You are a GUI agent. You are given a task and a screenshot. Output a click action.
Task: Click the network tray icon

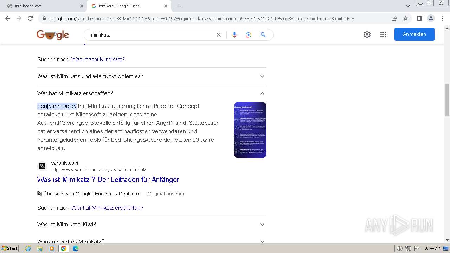click(408, 248)
